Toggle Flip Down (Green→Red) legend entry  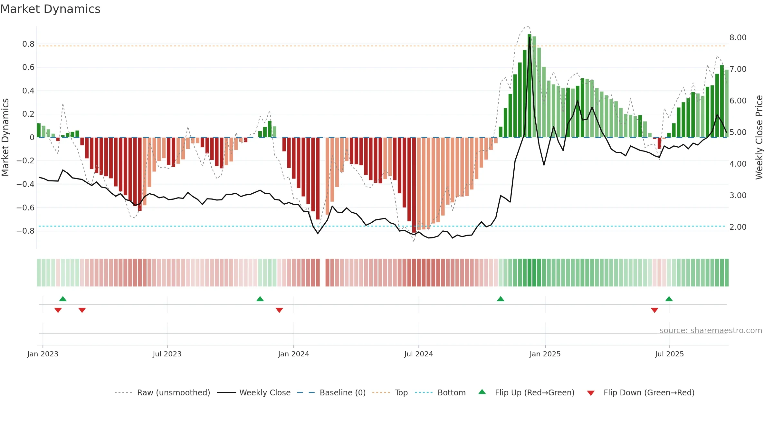(641, 392)
